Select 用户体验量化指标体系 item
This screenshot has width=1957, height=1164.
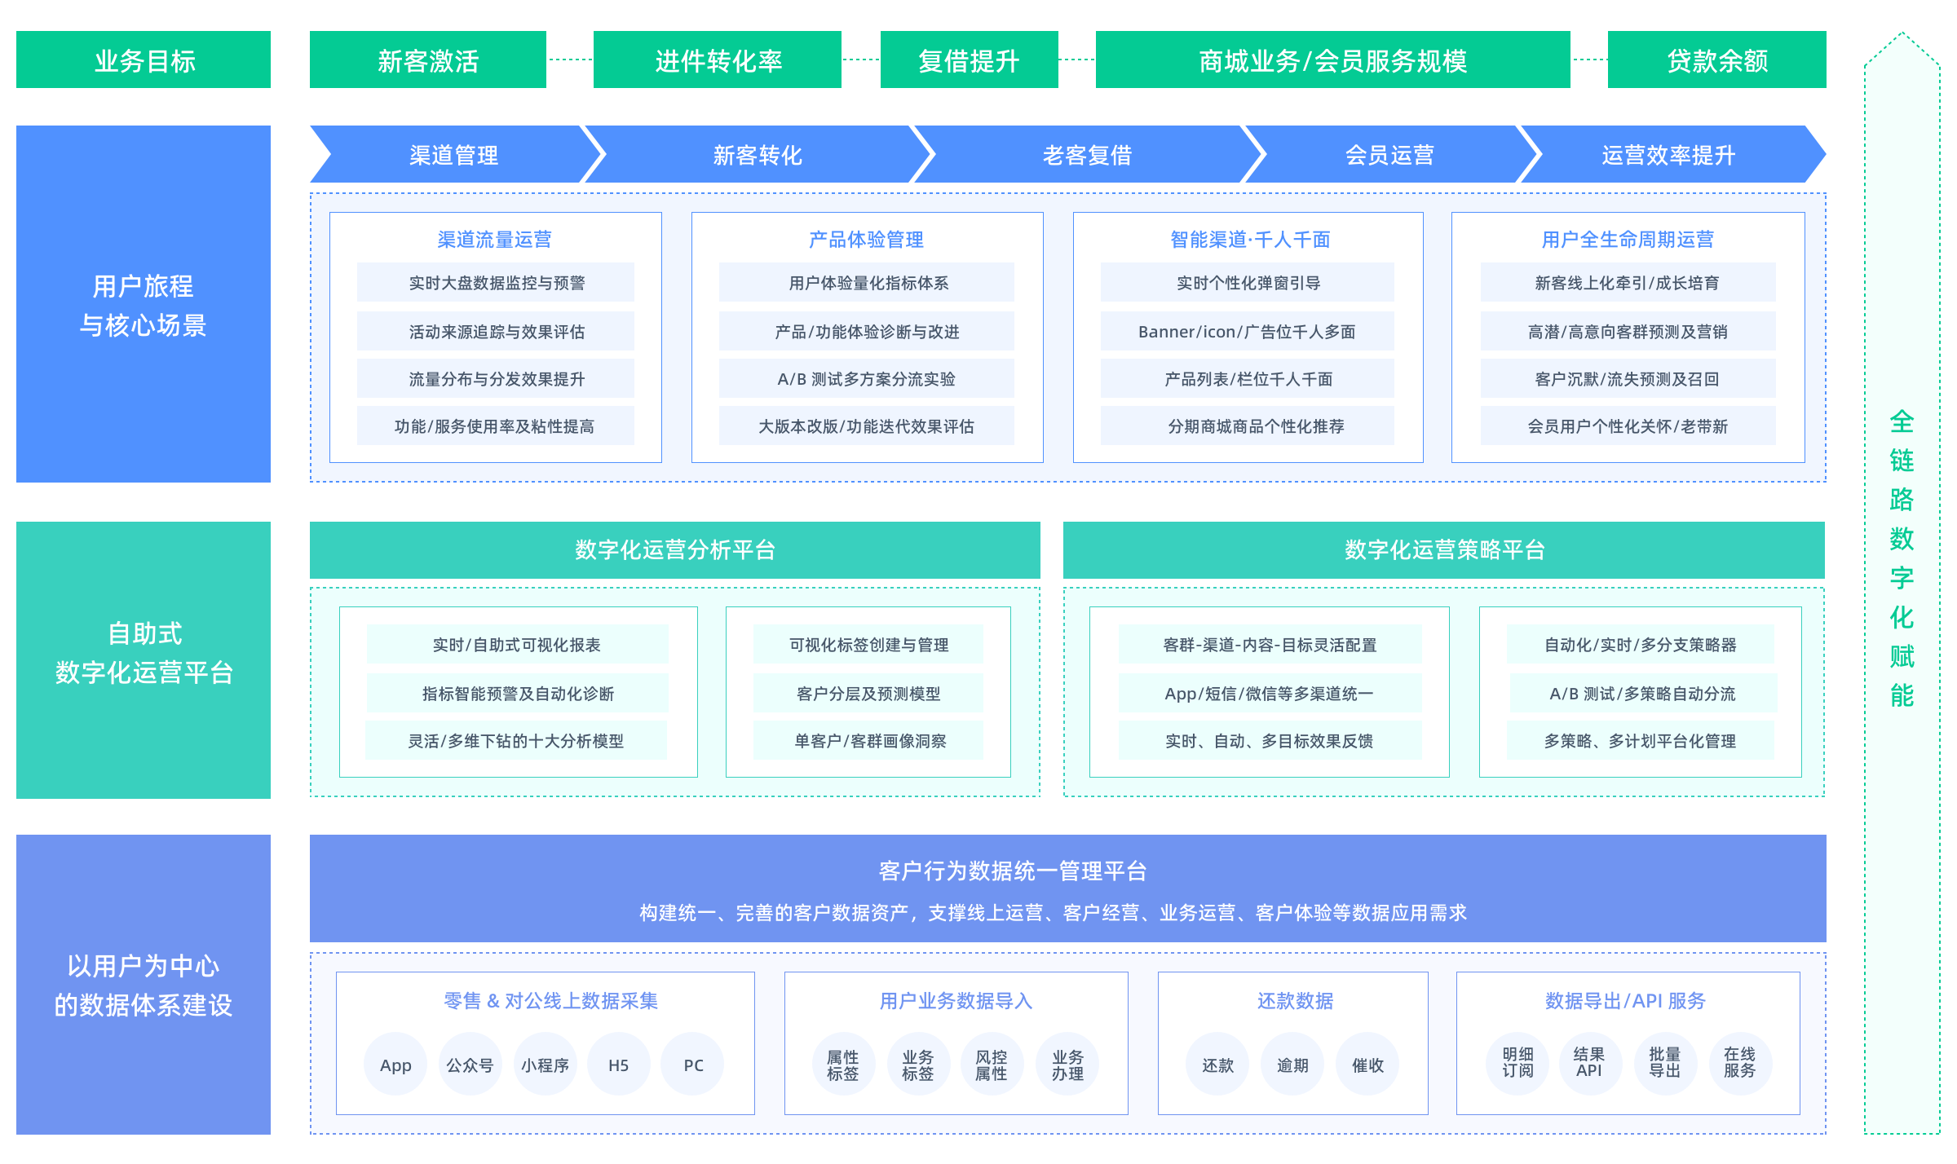click(x=867, y=282)
